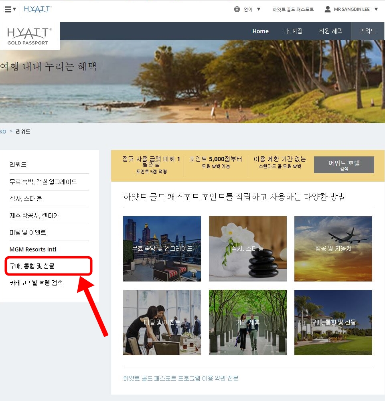The width and height of the screenshot is (385, 401).
Task: Select 리워드 item in sidebar
Action: (x=18, y=164)
